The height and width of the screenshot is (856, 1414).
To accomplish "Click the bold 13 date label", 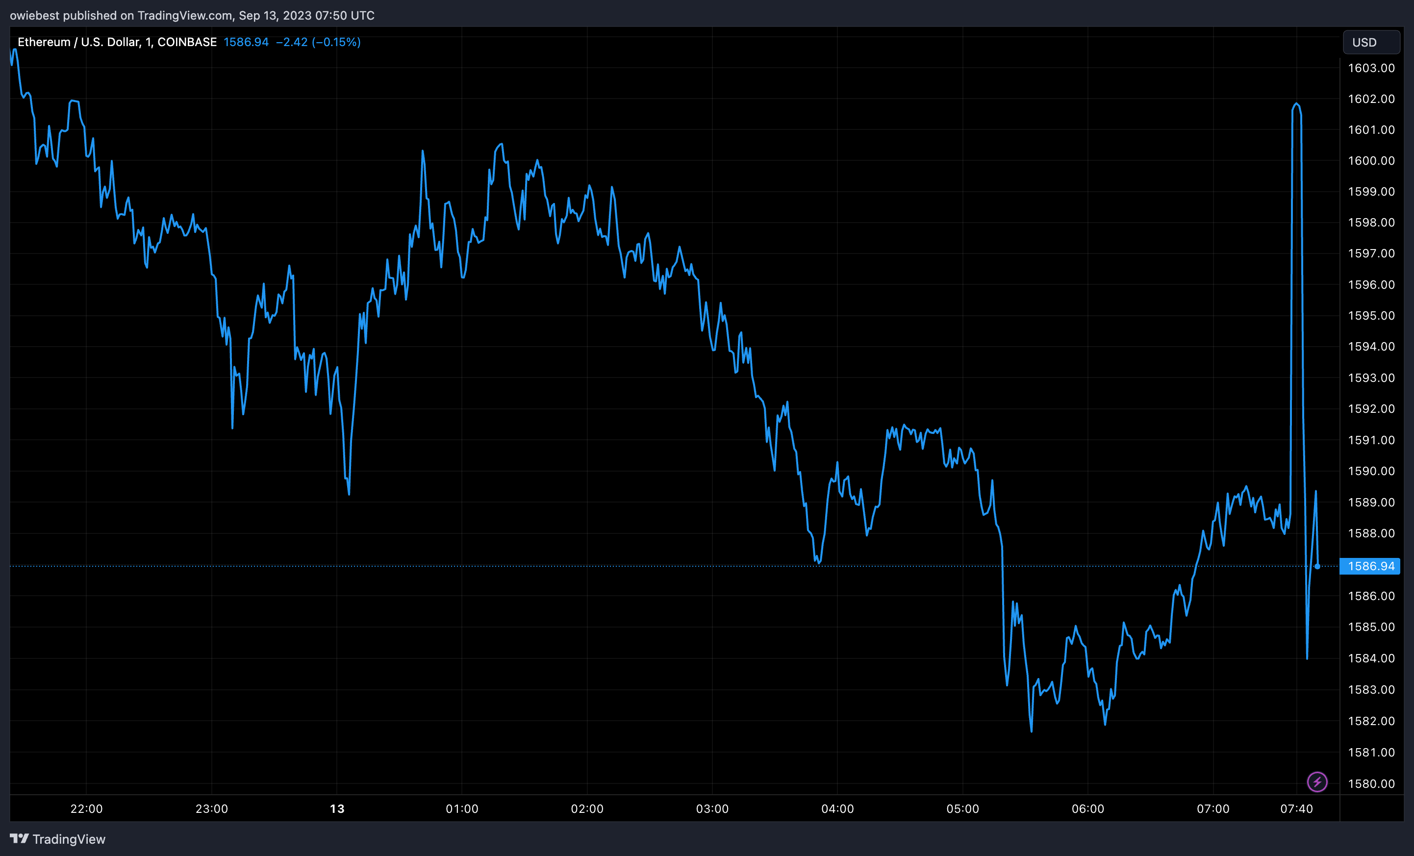I will [337, 808].
